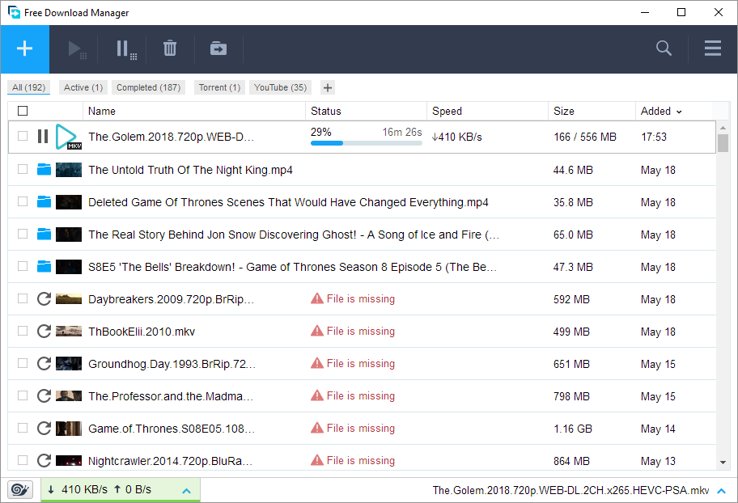Restart Nightcrawler.2014 download via reload icon
Viewport: 738px width, 503px height.
point(44,460)
